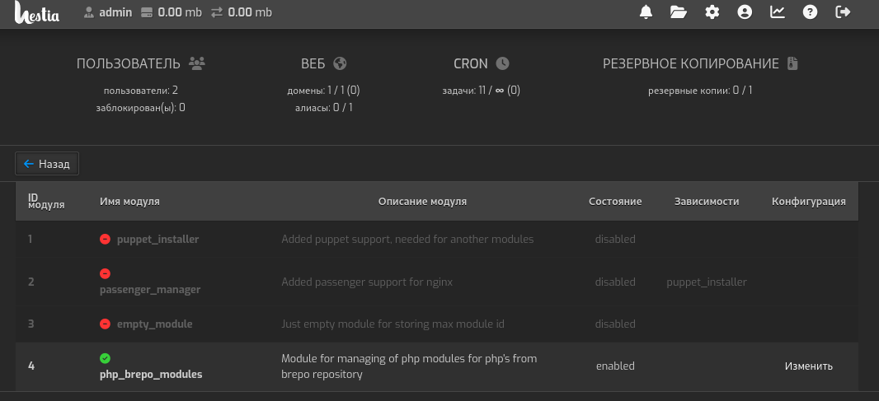Click the logout icon
This screenshot has width=879, height=401.
(843, 12)
